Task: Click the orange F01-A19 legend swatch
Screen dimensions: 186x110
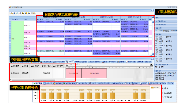Action: tap(153, 88)
